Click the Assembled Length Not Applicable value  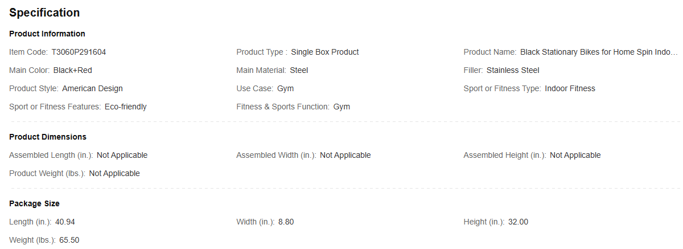[x=122, y=155]
